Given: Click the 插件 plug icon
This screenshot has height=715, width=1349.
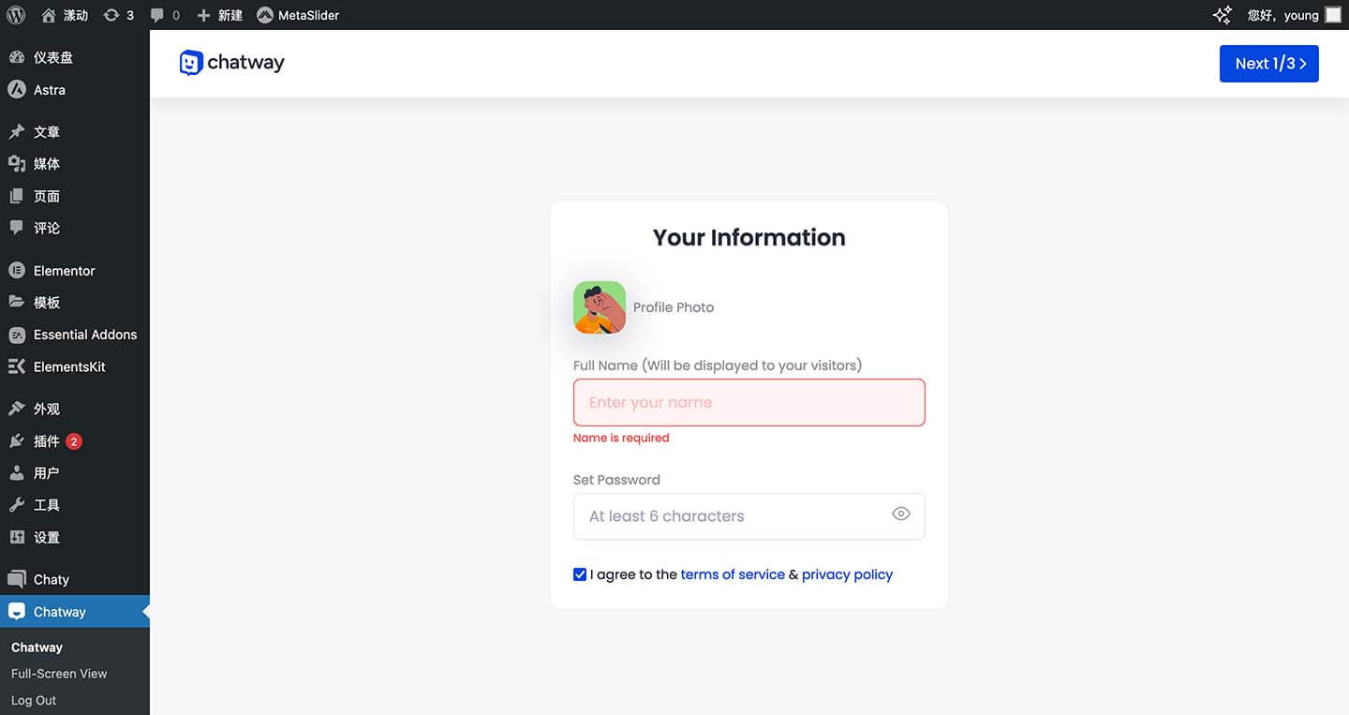Looking at the screenshot, I should [16, 440].
